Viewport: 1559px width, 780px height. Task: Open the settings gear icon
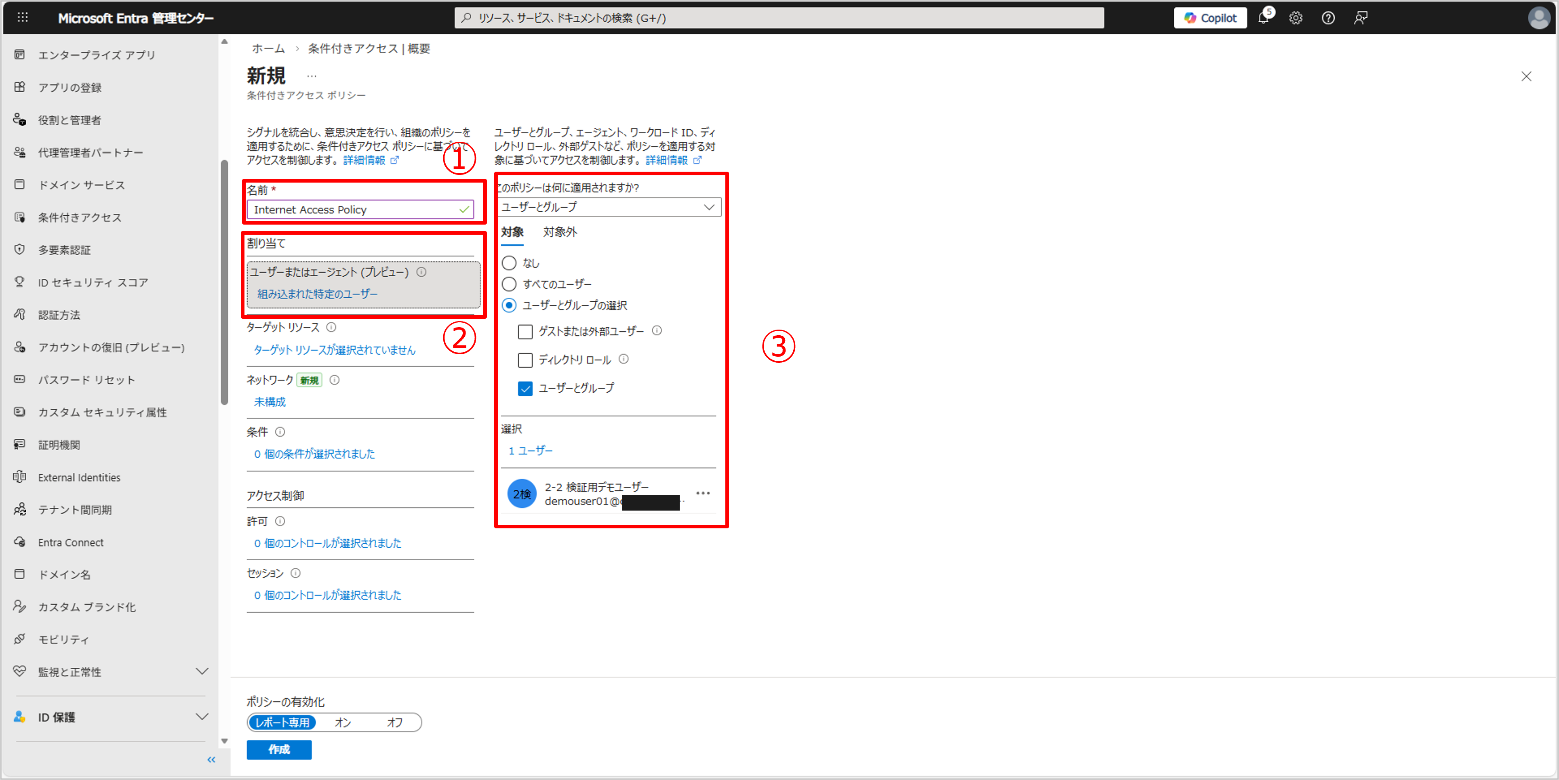click(1295, 18)
